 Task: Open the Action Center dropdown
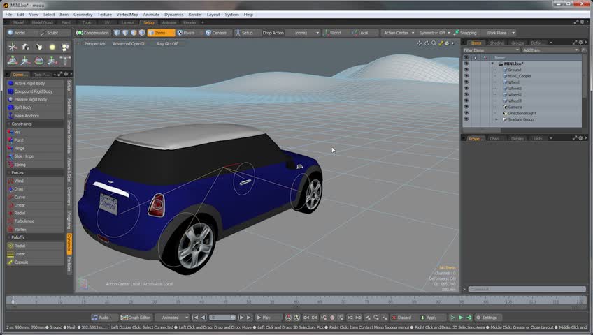coord(396,33)
